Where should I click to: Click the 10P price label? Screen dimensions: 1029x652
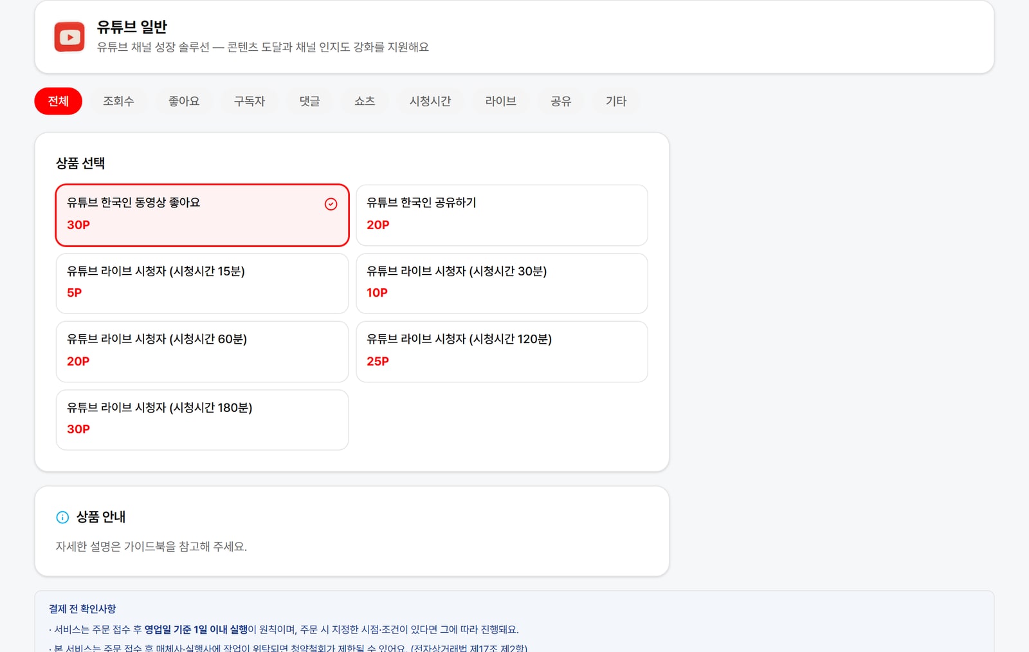coord(377,293)
